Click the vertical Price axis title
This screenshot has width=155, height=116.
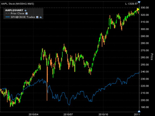[152, 57]
